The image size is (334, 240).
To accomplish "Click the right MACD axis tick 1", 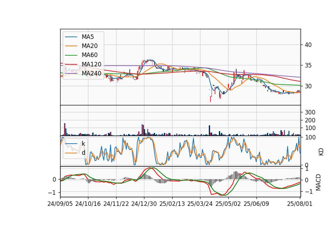I will pos(307,169).
